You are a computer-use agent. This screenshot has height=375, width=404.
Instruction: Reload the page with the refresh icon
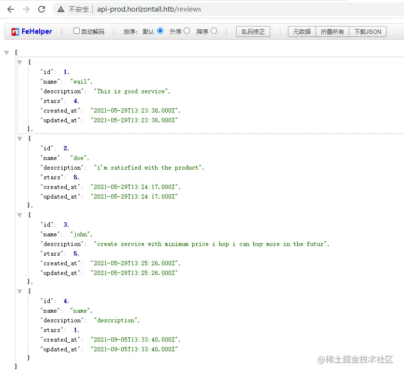42,9
